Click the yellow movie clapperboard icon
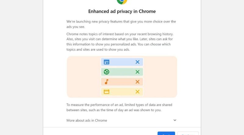The image size is (244, 135). click(x=106, y=92)
